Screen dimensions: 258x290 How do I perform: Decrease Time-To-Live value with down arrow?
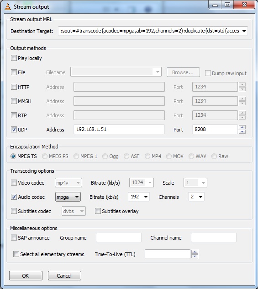click(x=195, y=257)
